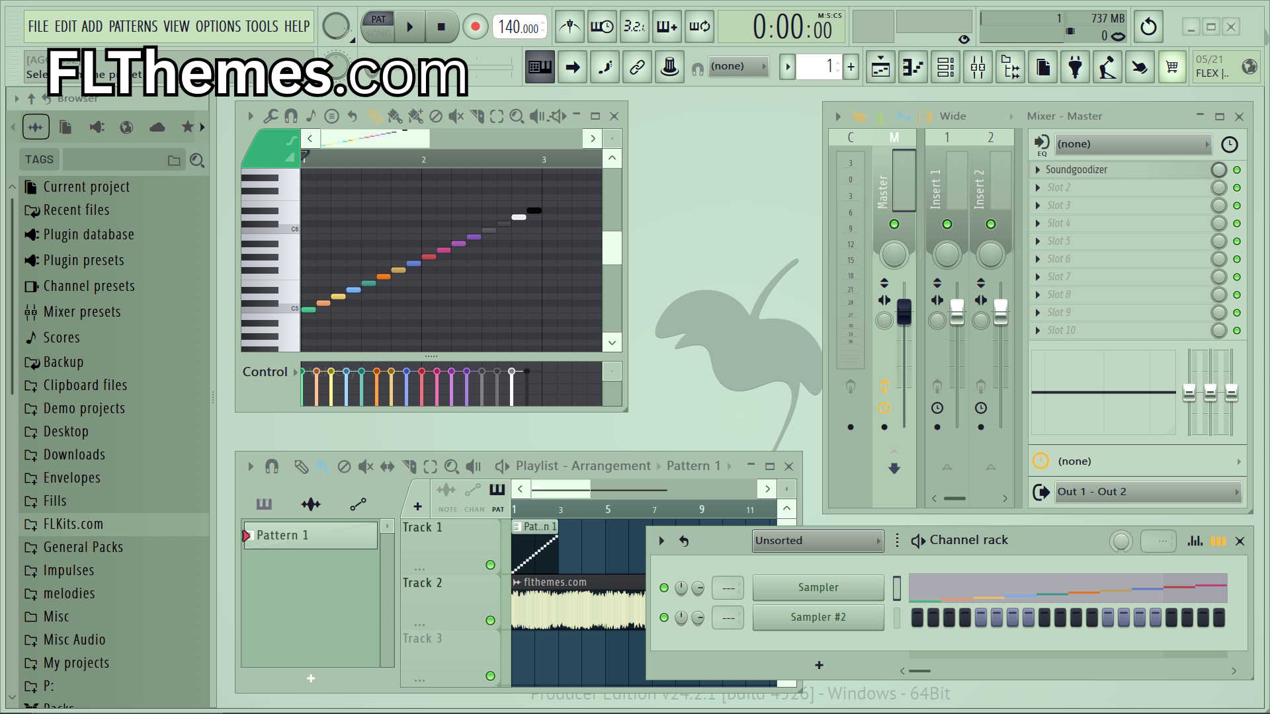1270x714 pixels.
Task: Mute Track 2 in the playlist
Action: tap(490, 620)
